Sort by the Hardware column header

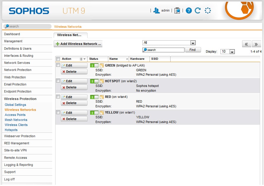pyautogui.click(x=139, y=59)
